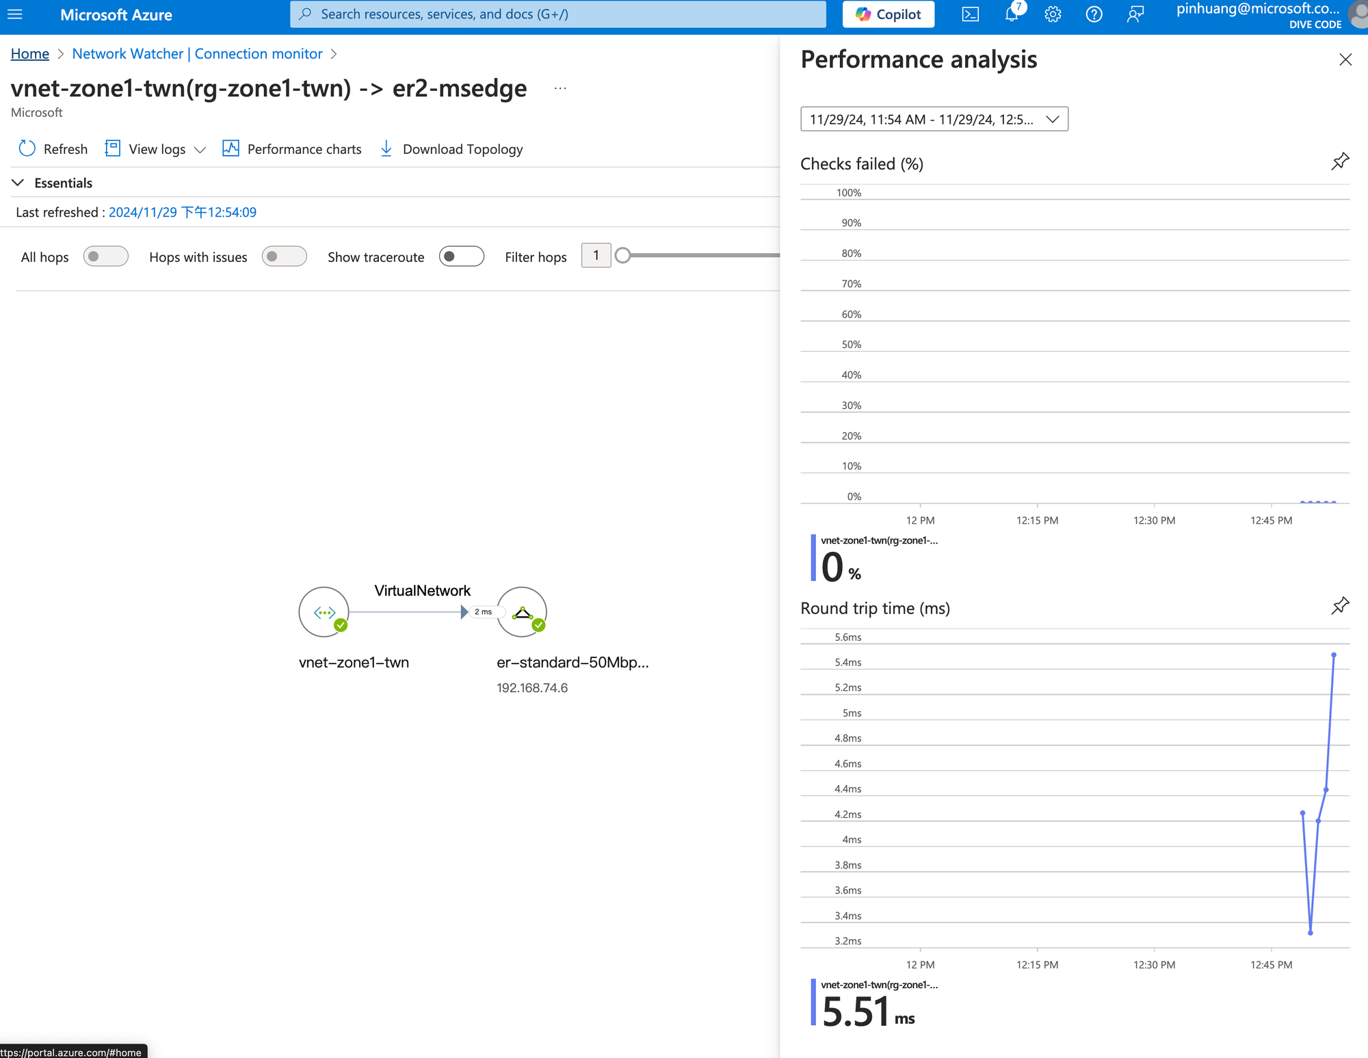The height and width of the screenshot is (1058, 1368).
Task: Click the Filter hops slider handle
Action: [622, 256]
